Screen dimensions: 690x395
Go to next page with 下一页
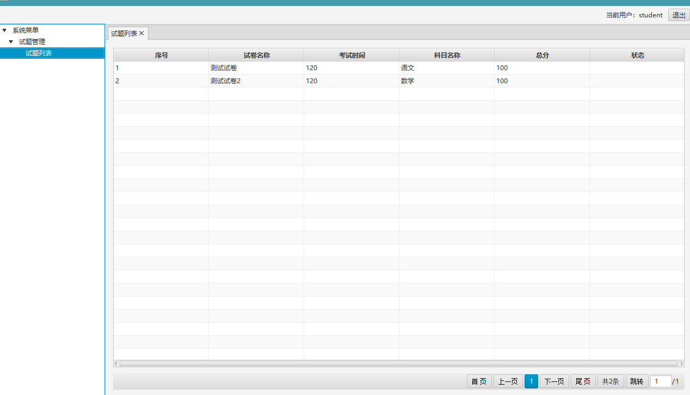tap(555, 381)
